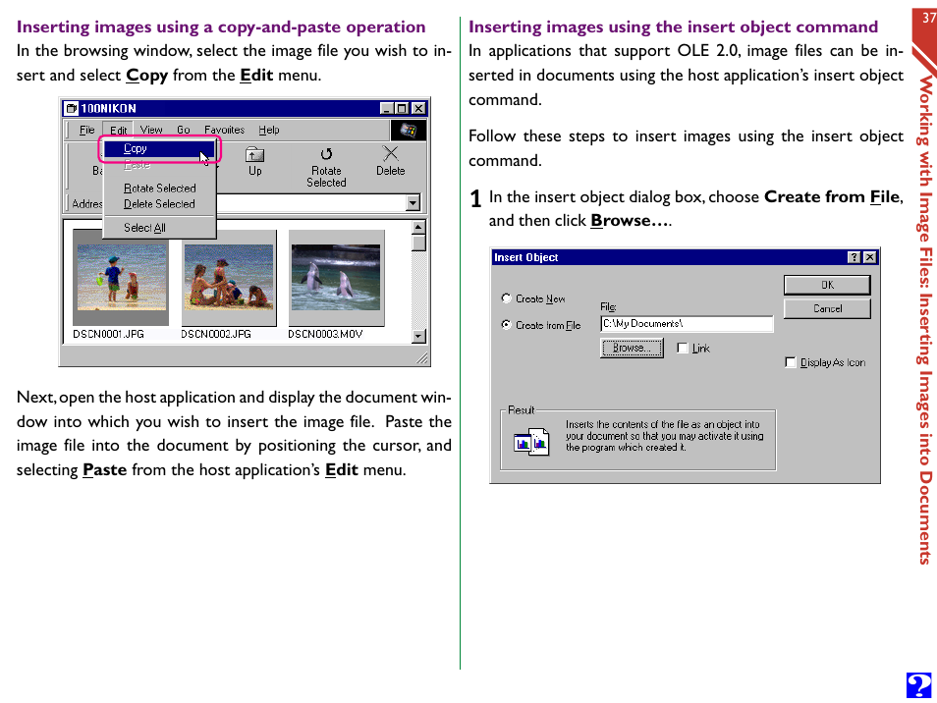
Task: Click the Windows logo in 100NIKON window
Action: [x=409, y=131]
